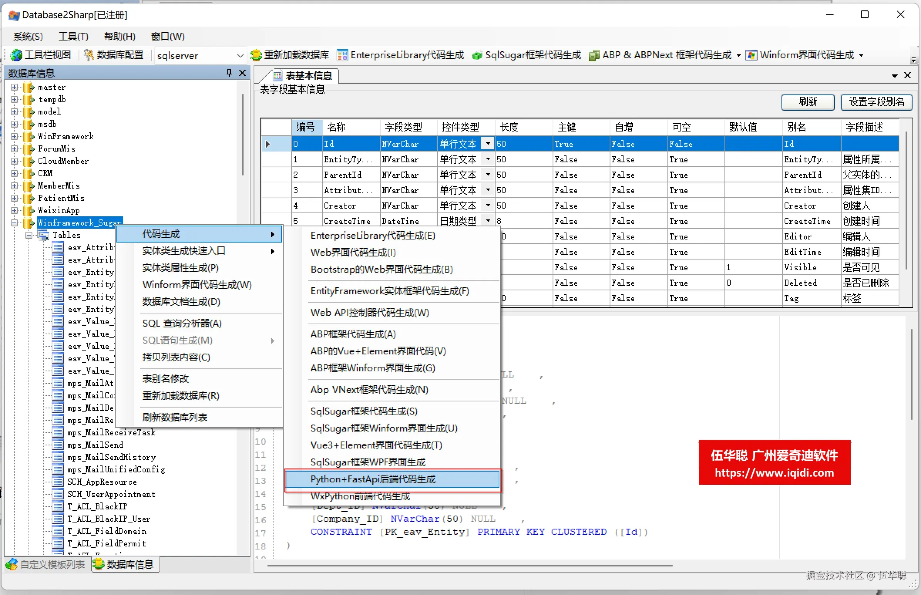Screen dimensions: 921x595
Task: Click ABP & ABPNext 框架代码生成 icon
Action: coord(594,55)
